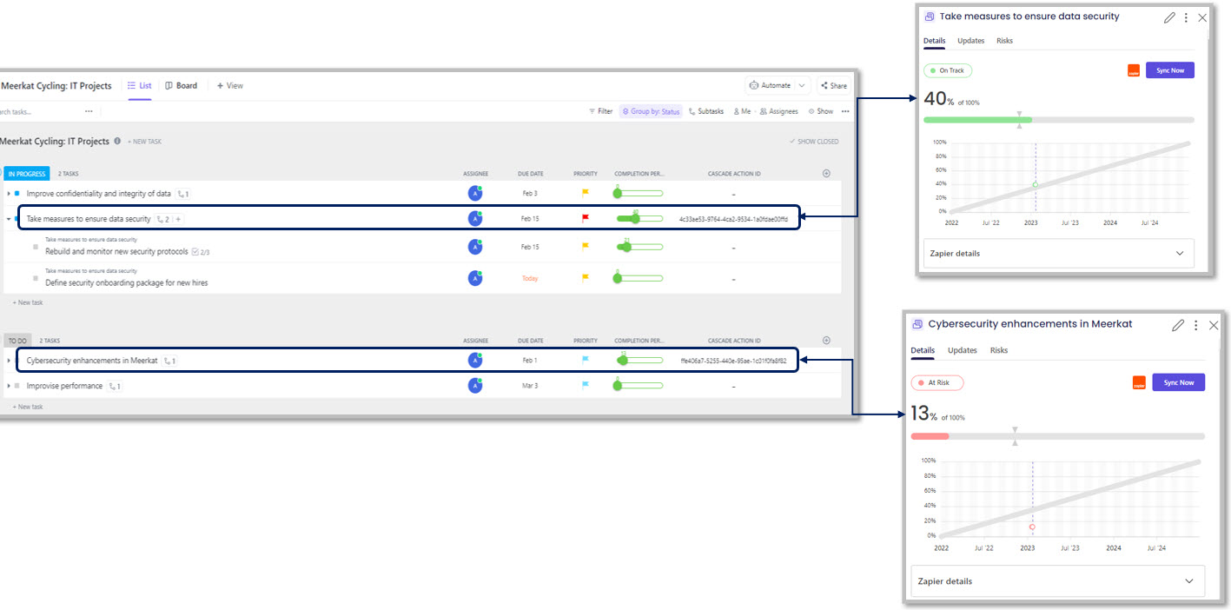This screenshot has height=610, width=1231.
Task: Click Sync Now in the data security panel
Action: (x=1170, y=70)
